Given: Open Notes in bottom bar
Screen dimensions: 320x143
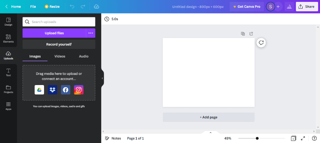Looking at the screenshot, I should (x=113, y=138).
